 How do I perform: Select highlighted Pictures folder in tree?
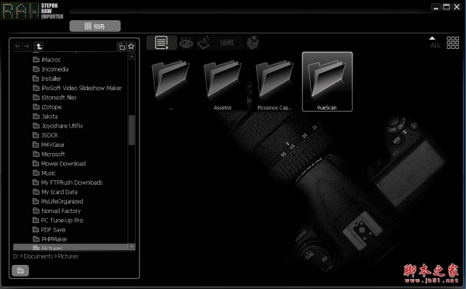71,247
